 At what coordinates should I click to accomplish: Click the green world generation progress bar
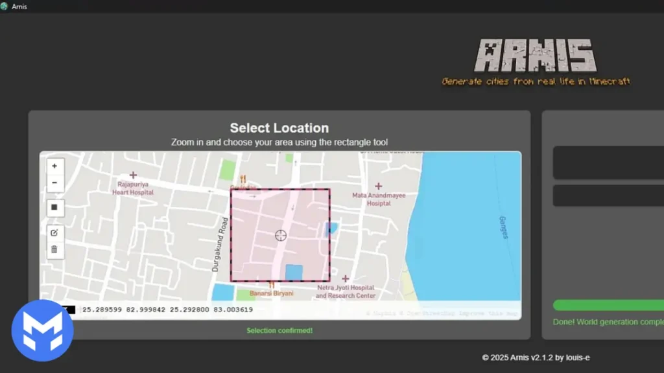click(608, 305)
